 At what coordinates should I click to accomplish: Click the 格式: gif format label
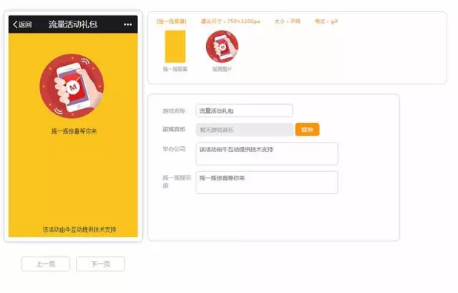click(x=326, y=21)
